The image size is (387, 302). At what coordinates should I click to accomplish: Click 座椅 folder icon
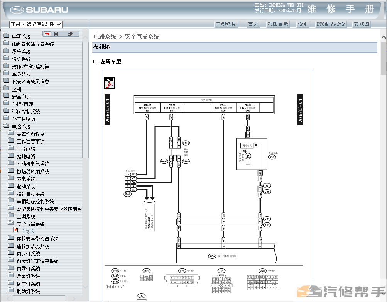pos(7,89)
